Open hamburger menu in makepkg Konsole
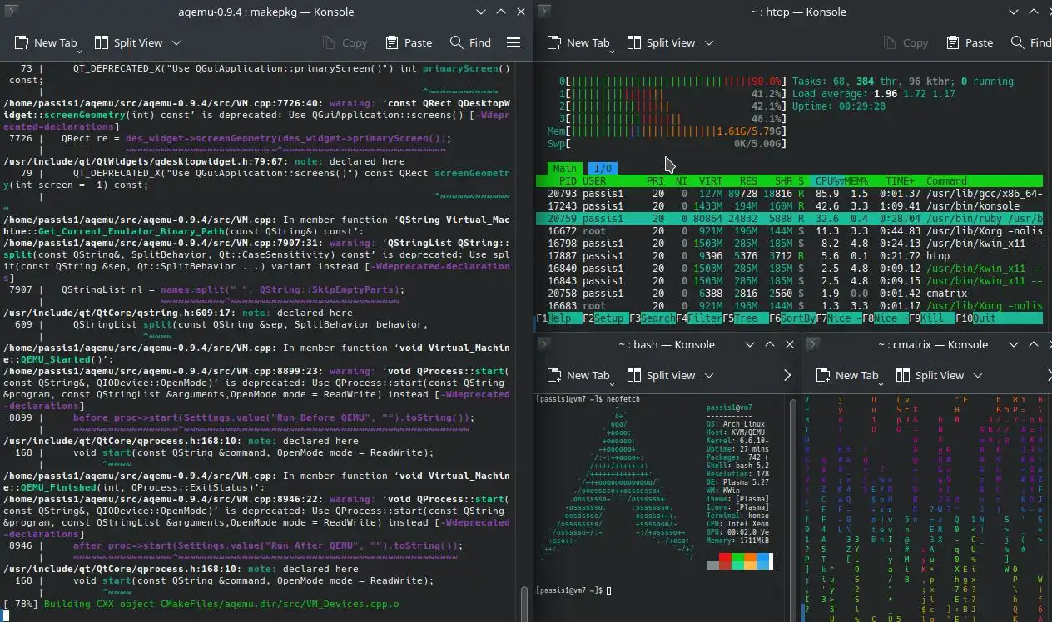Screen dimensions: 1052x622 [x=514, y=42]
